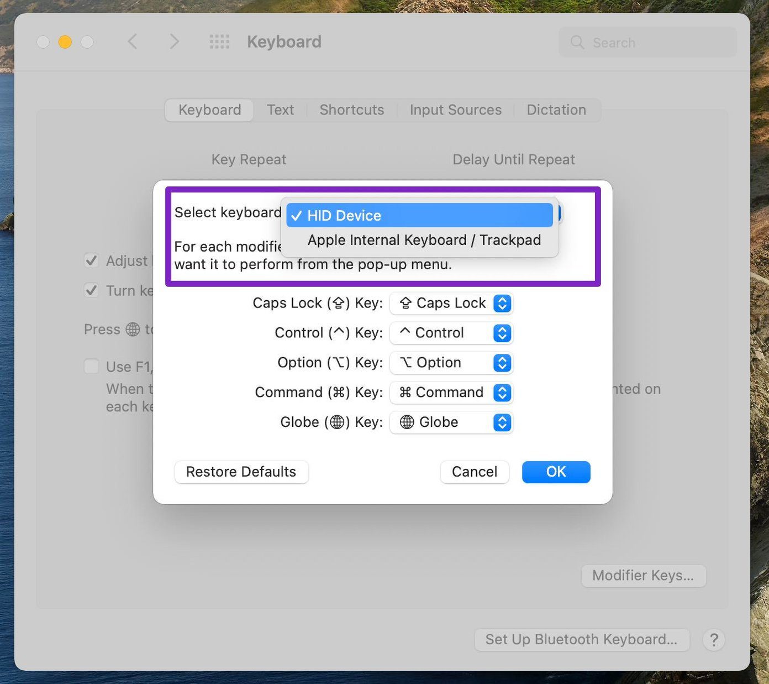Click the Modifier Keys... button

(x=644, y=576)
